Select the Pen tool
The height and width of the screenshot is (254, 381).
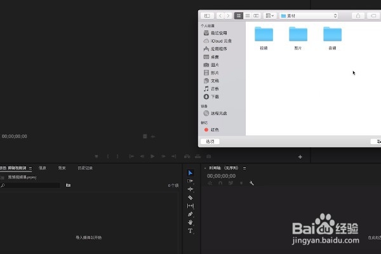pyautogui.click(x=190, y=214)
